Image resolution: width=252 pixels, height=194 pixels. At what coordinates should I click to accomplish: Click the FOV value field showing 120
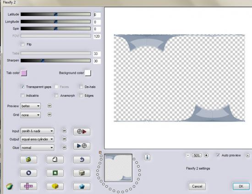click(97, 36)
